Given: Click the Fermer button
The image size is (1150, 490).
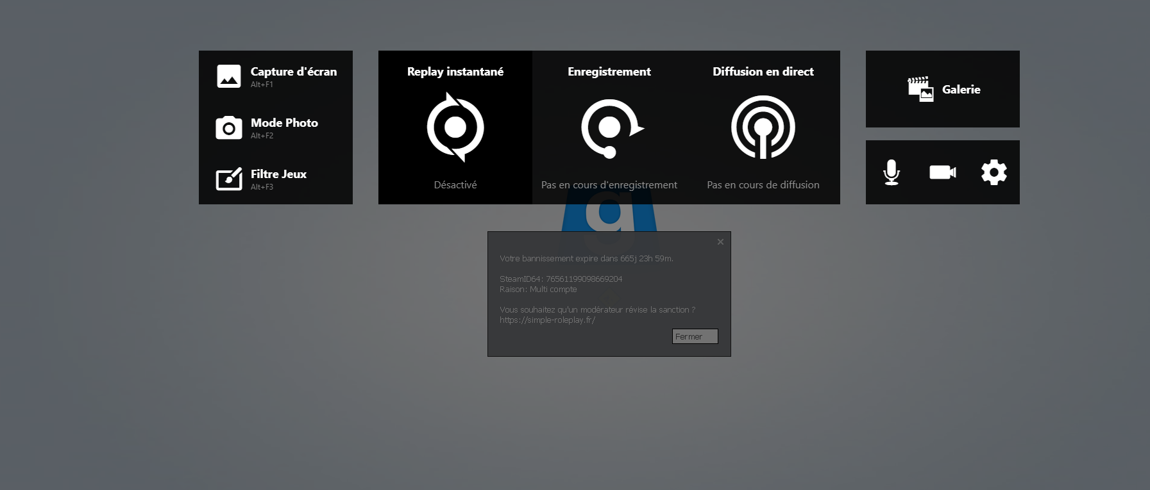Looking at the screenshot, I should click(695, 336).
